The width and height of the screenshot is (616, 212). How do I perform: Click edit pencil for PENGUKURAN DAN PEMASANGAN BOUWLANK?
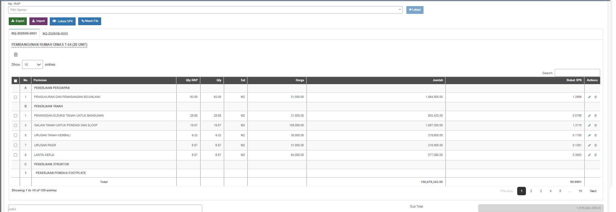click(589, 97)
